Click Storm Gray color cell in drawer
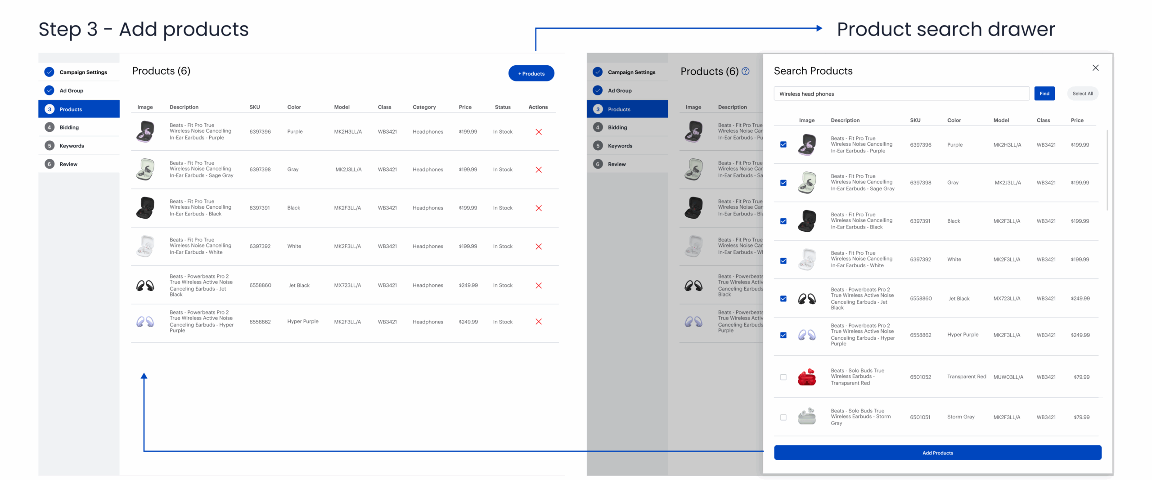 [960, 417]
